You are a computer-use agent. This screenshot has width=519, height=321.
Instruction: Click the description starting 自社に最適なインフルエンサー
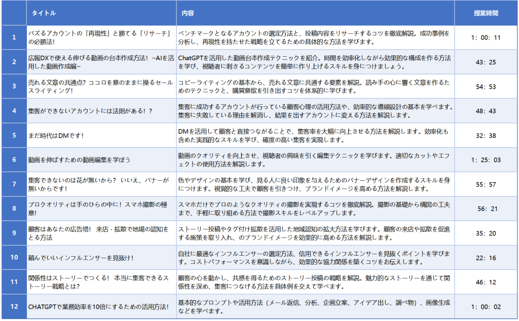314,258
